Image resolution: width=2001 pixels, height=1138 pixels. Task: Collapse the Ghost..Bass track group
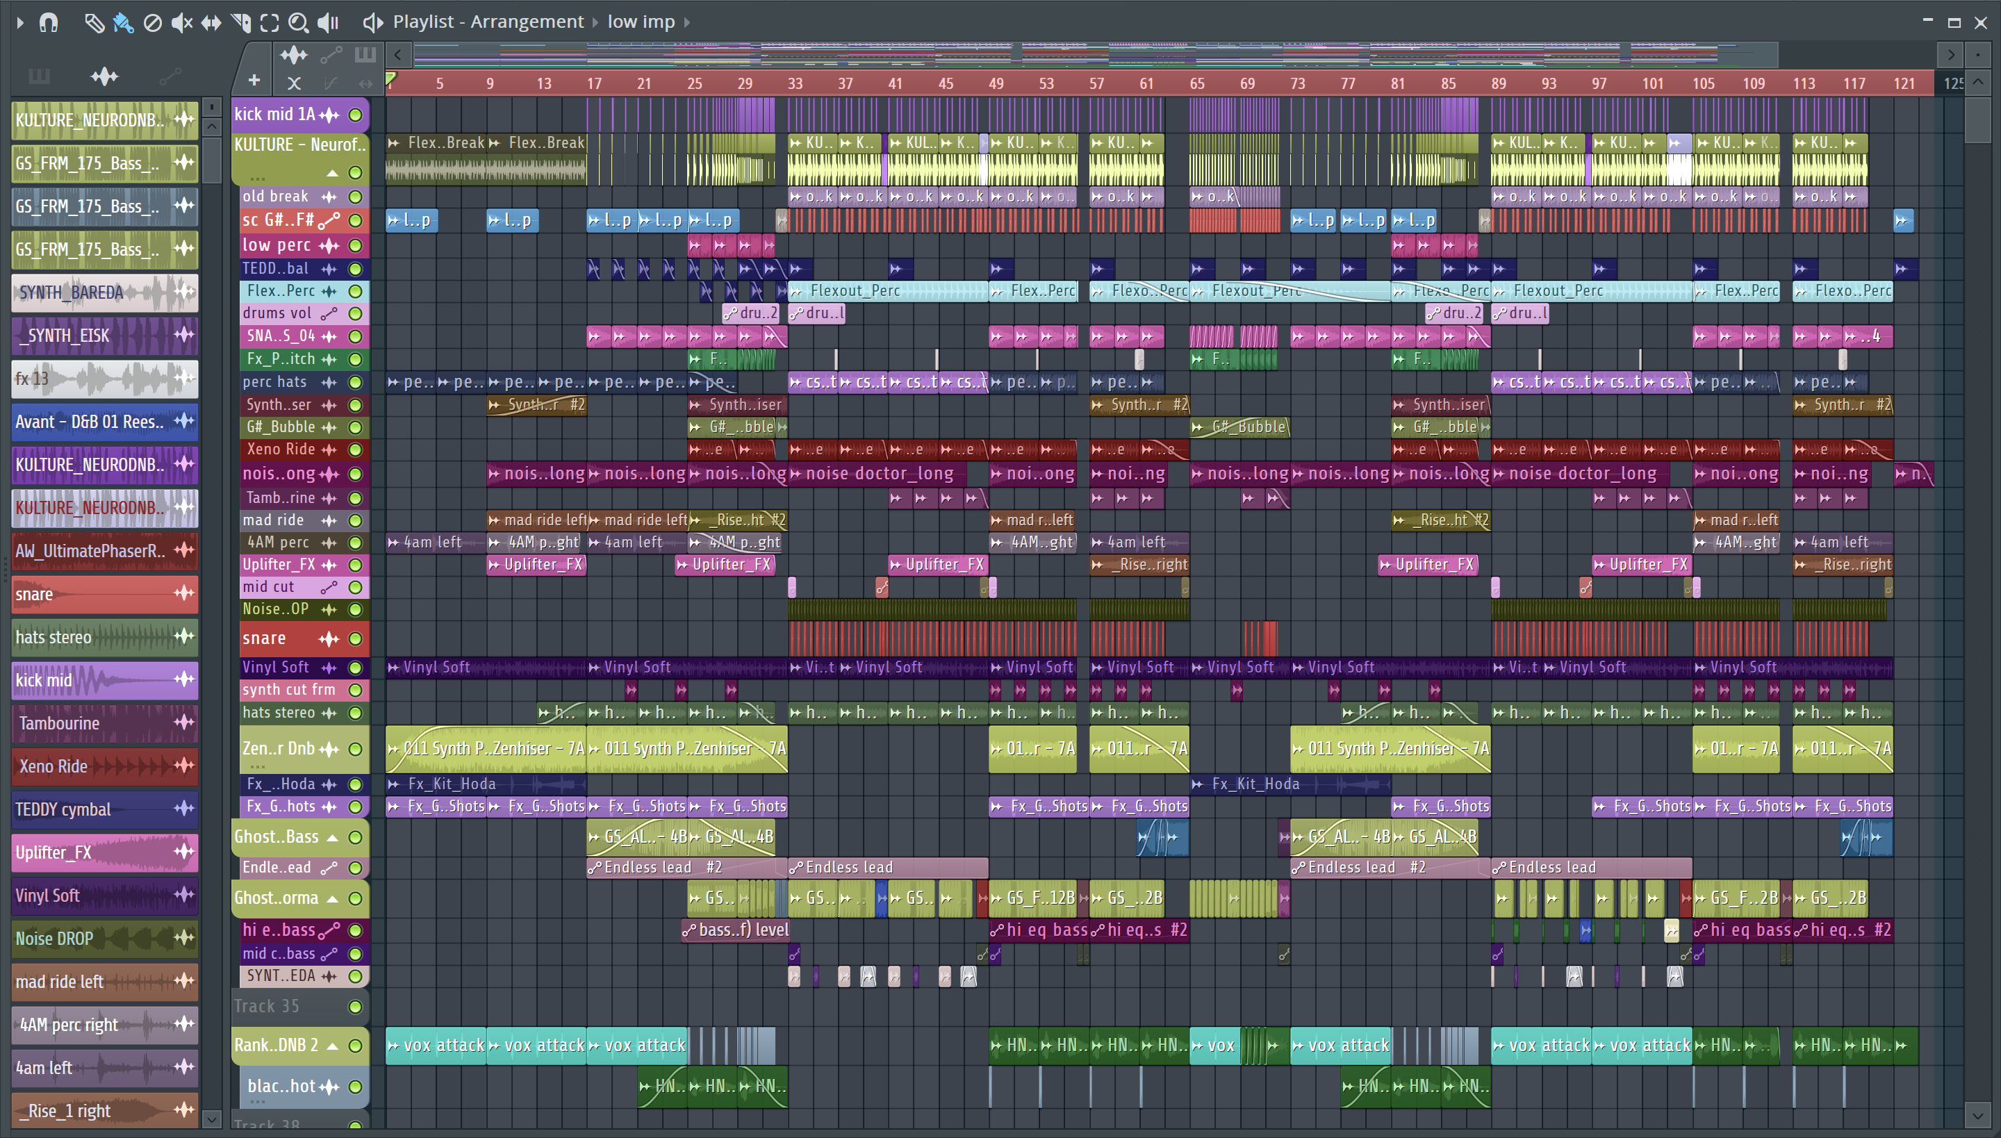(332, 837)
